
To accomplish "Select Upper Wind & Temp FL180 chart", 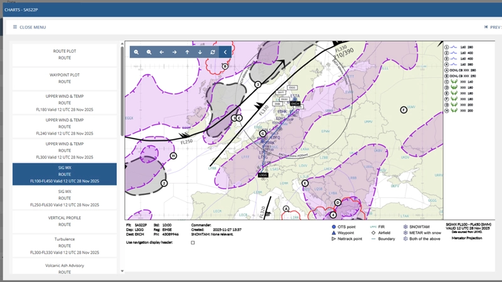I will [x=65, y=103].
